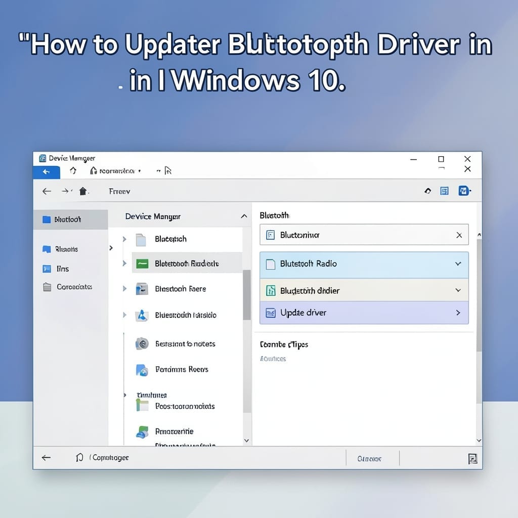Expand the 'Bluesrodth' node arrow
518x518 pixels.
124,315
